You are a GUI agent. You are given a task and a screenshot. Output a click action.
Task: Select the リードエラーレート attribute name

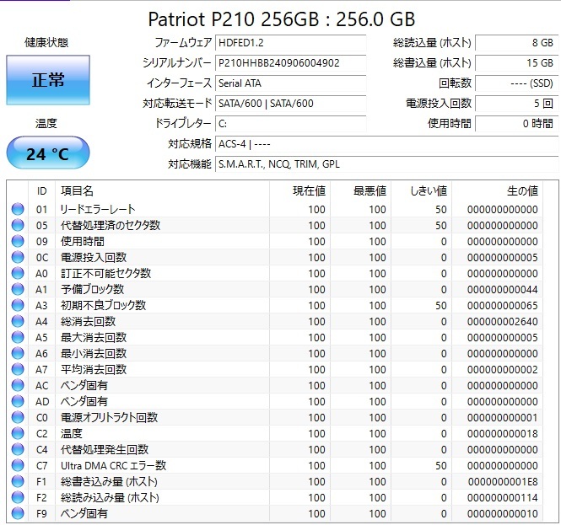[98, 210]
